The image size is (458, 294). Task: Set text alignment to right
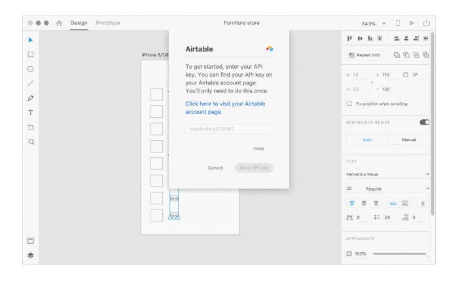pyautogui.click(x=376, y=203)
